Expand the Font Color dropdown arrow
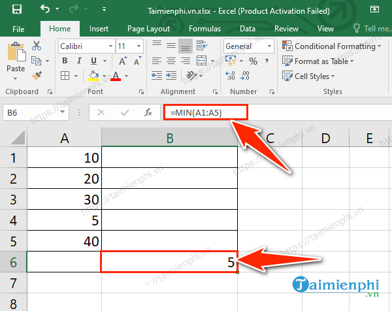Image resolution: width=392 pixels, height=311 pixels. point(127,76)
